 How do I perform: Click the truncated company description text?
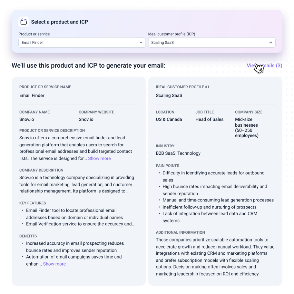point(77,184)
